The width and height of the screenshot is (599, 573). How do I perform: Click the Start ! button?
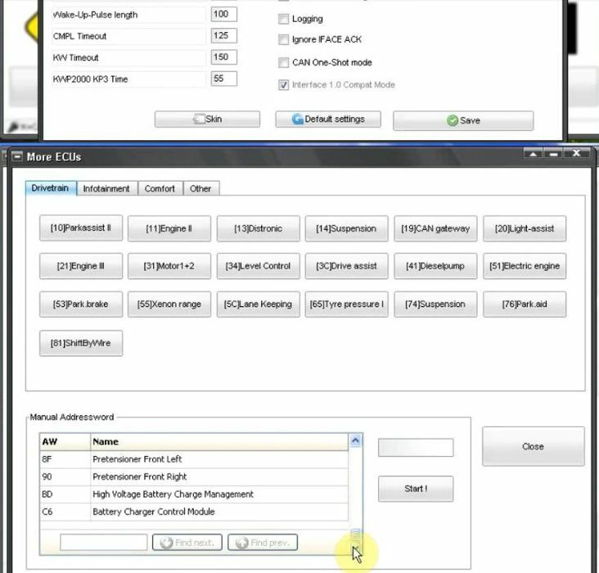click(x=416, y=489)
